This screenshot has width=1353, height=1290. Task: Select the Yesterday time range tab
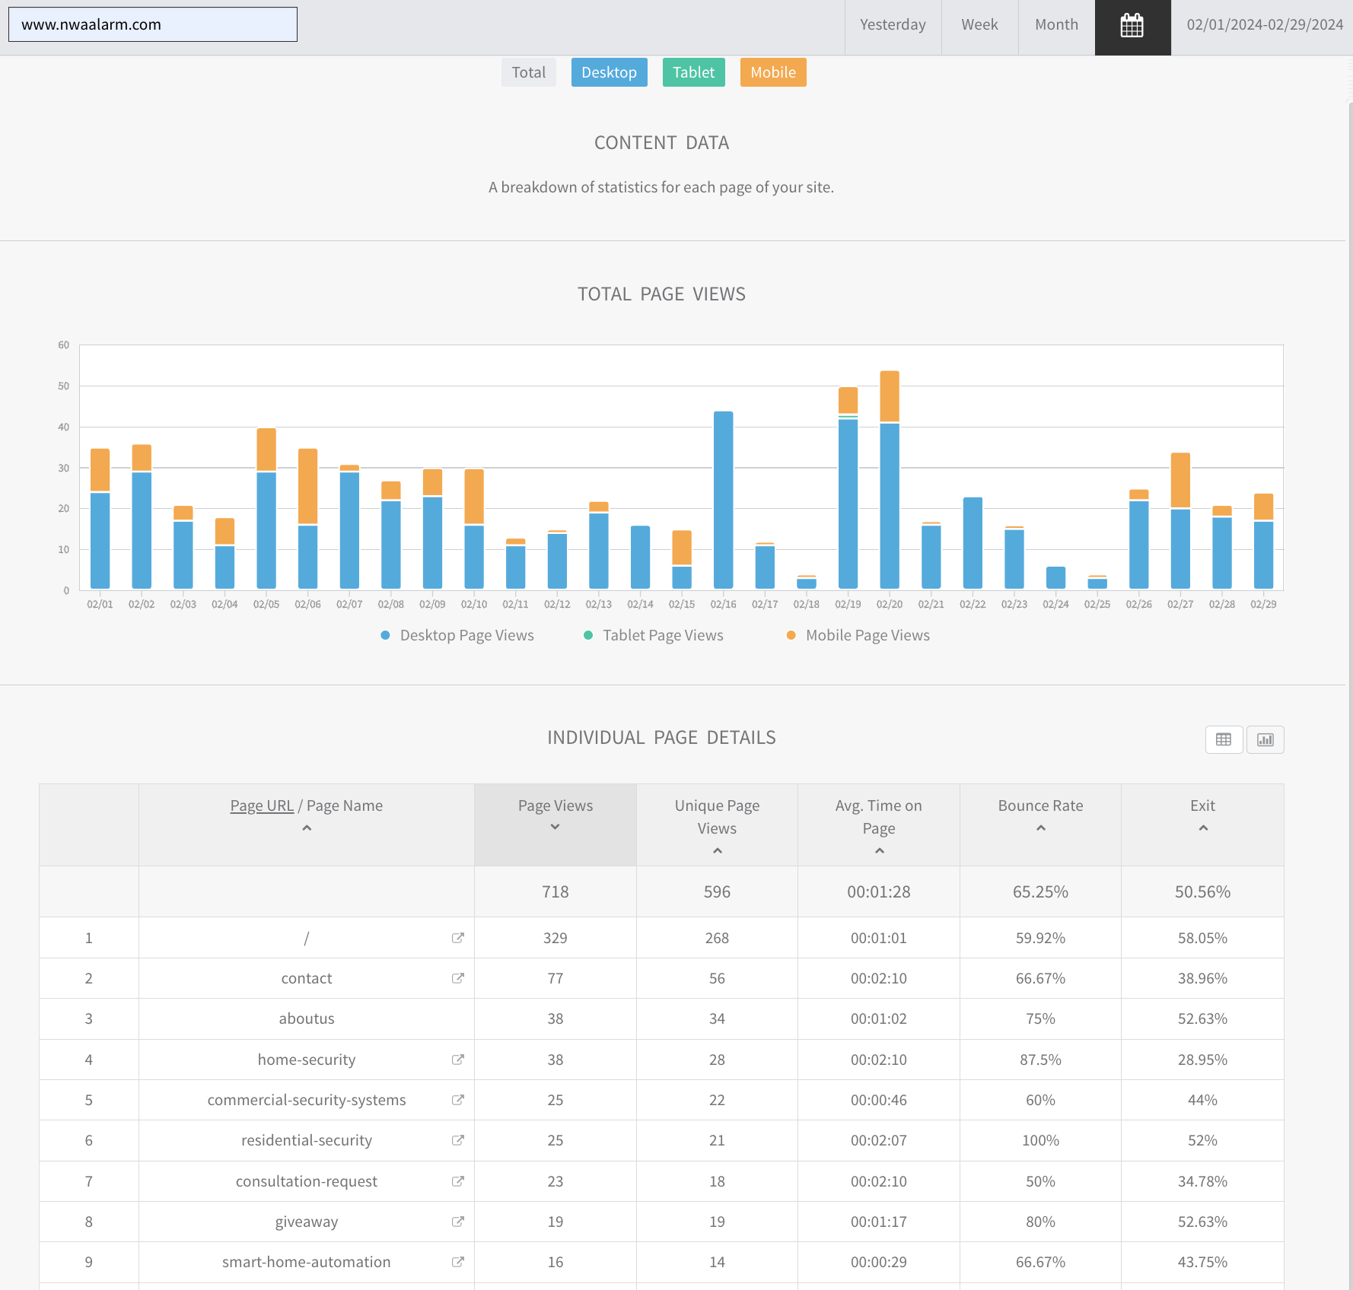(892, 25)
